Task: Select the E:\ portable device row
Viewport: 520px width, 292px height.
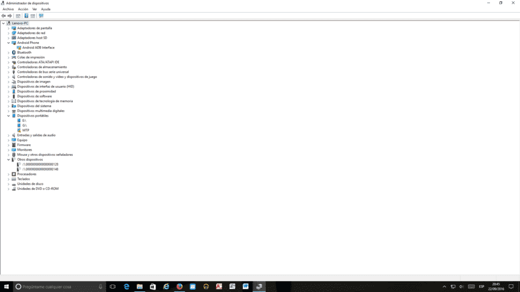Action: [24, 121]
